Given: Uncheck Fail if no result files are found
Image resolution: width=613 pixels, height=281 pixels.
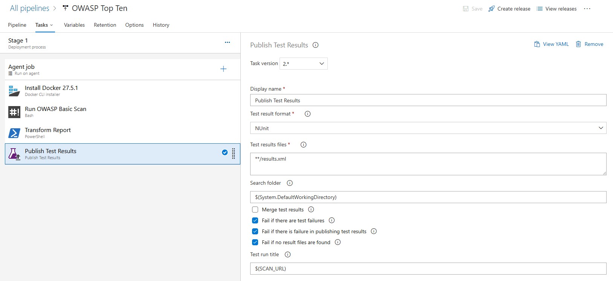Looking at the screenshot, I should (x=255, y=242).
